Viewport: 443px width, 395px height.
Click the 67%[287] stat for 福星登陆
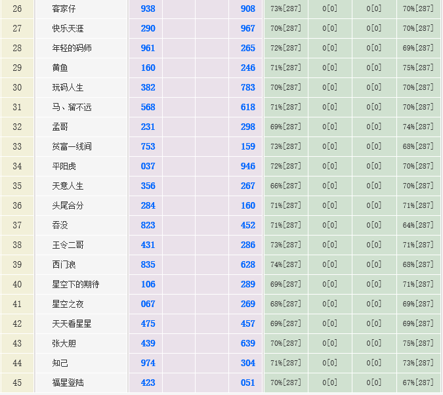pos(418,383)
